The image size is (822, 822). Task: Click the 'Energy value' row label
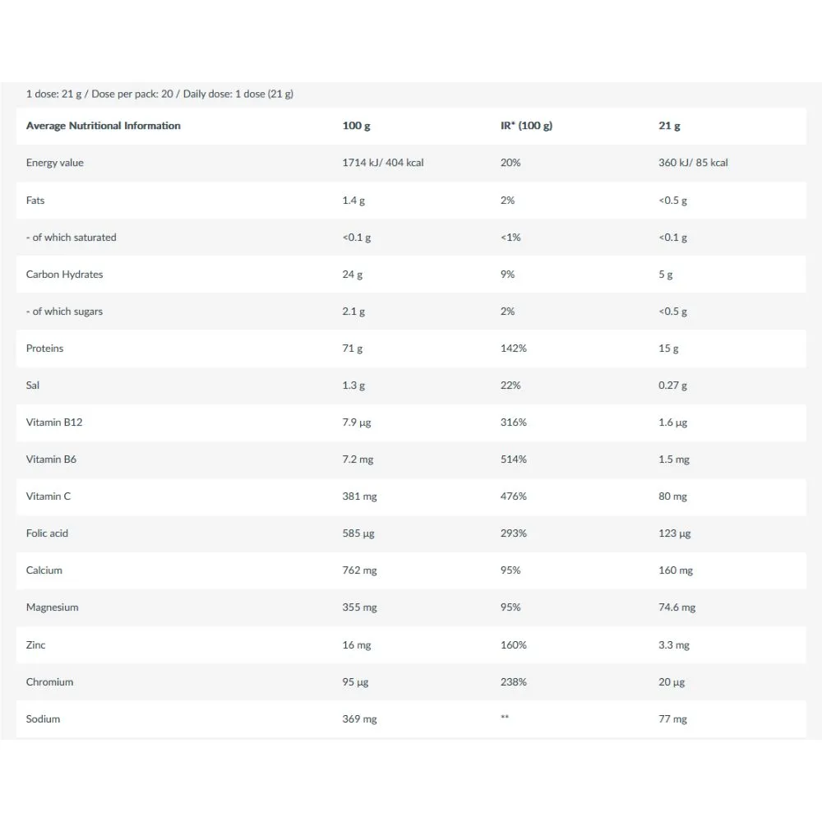(55, 163)
